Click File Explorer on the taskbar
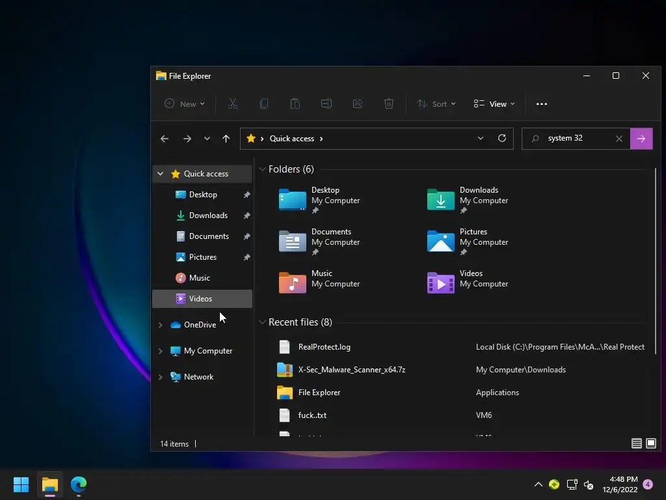This screenshot has height=500, width=666. 49,484
